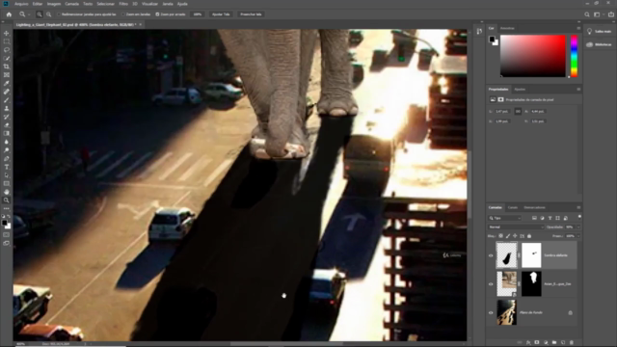Open the Camadas panel options menu
Image resolution: width=617 pixels, height=347 pixels.
click(x=578, y=207)
